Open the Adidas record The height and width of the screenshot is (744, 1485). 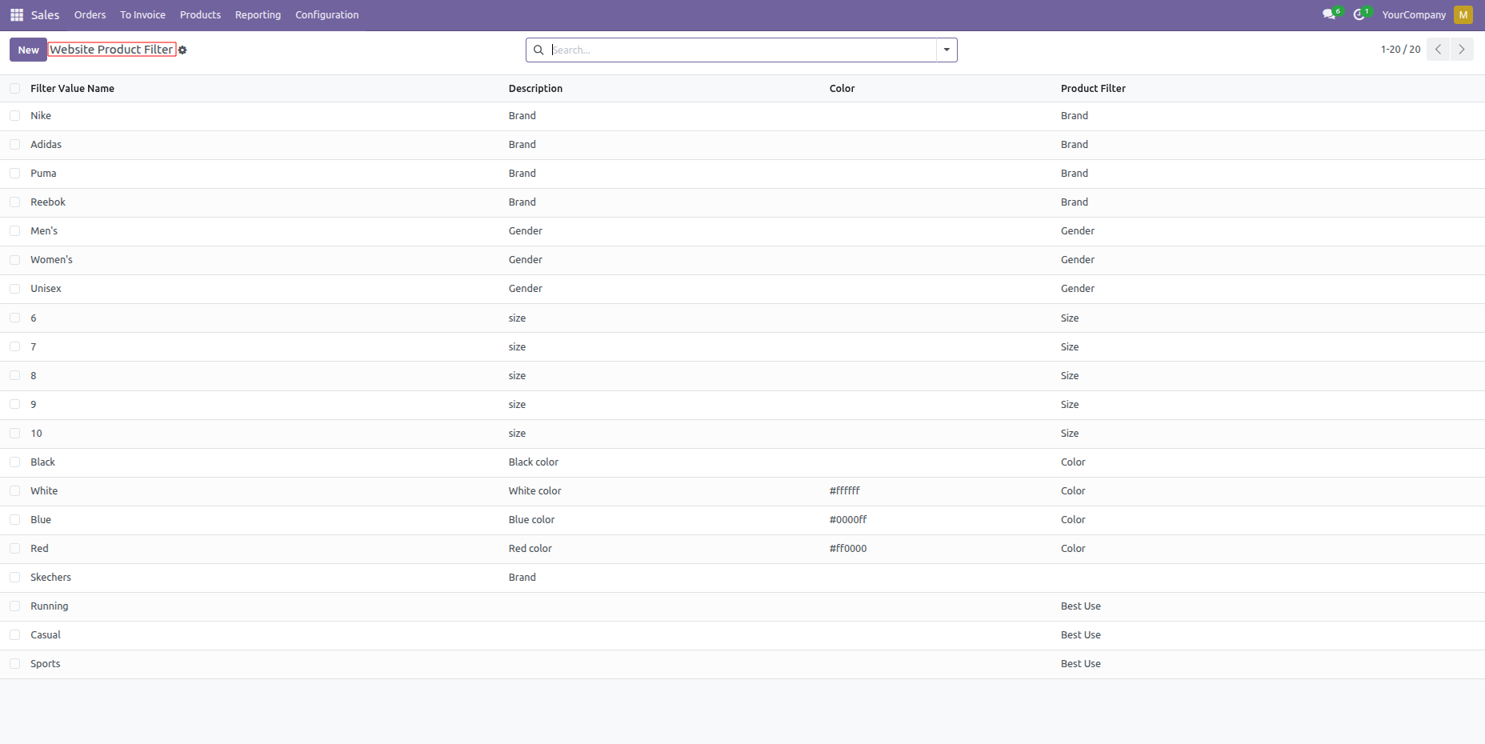coord(46,145)
